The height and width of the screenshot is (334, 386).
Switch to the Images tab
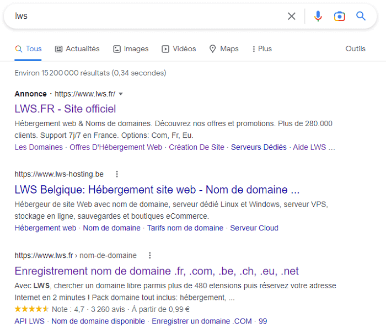click(x=131, y=49)
